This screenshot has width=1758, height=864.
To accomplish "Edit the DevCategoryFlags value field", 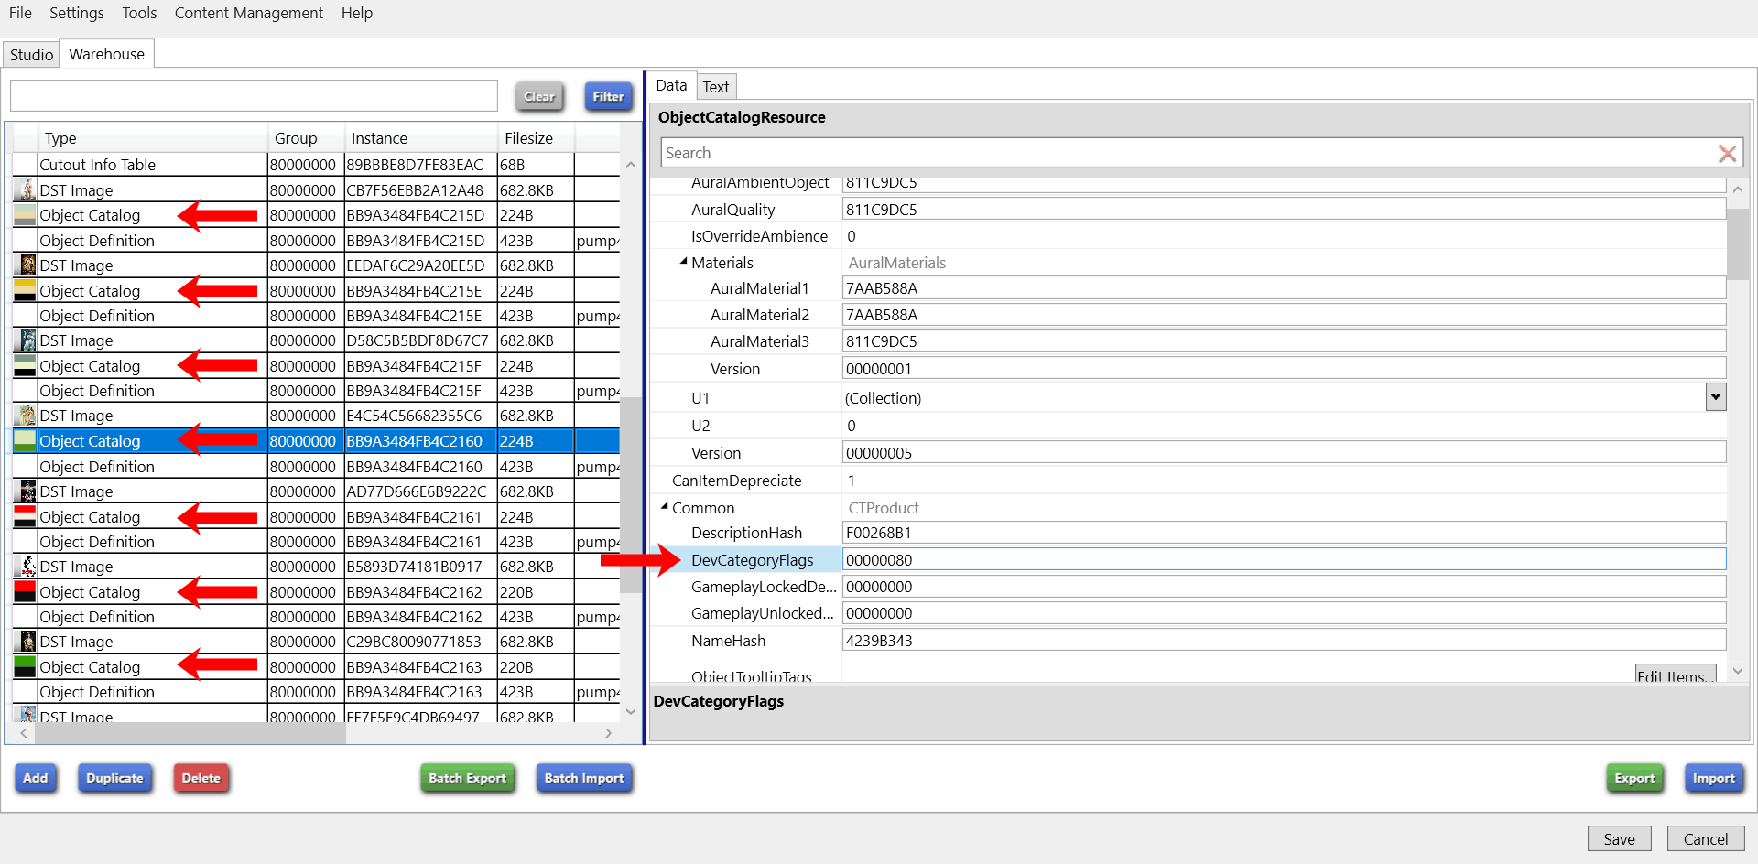I will [1284, 559].
